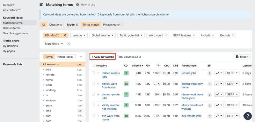Click SF badge for xfinity remote not working
Screen dimensions: 255x122
tap(210, 105)
